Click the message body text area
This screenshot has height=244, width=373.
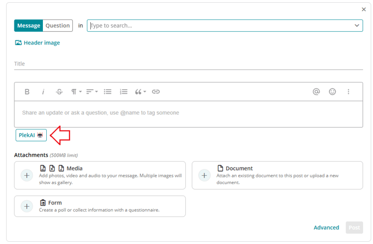(x=188, y=114)
